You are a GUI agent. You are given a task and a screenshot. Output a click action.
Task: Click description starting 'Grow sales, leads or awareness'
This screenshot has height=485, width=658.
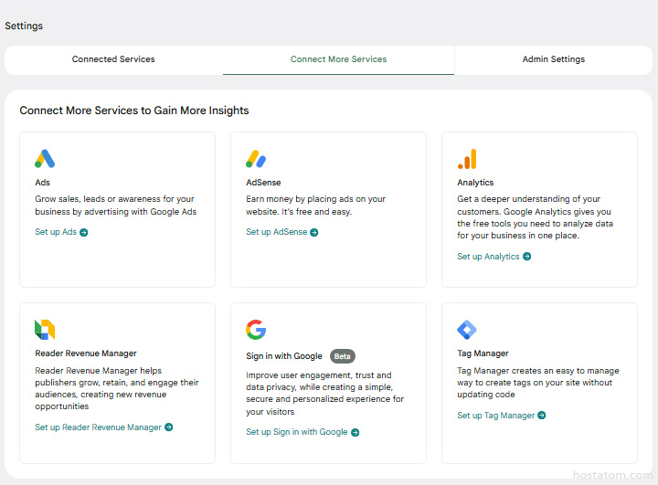[x=116, y=206]
